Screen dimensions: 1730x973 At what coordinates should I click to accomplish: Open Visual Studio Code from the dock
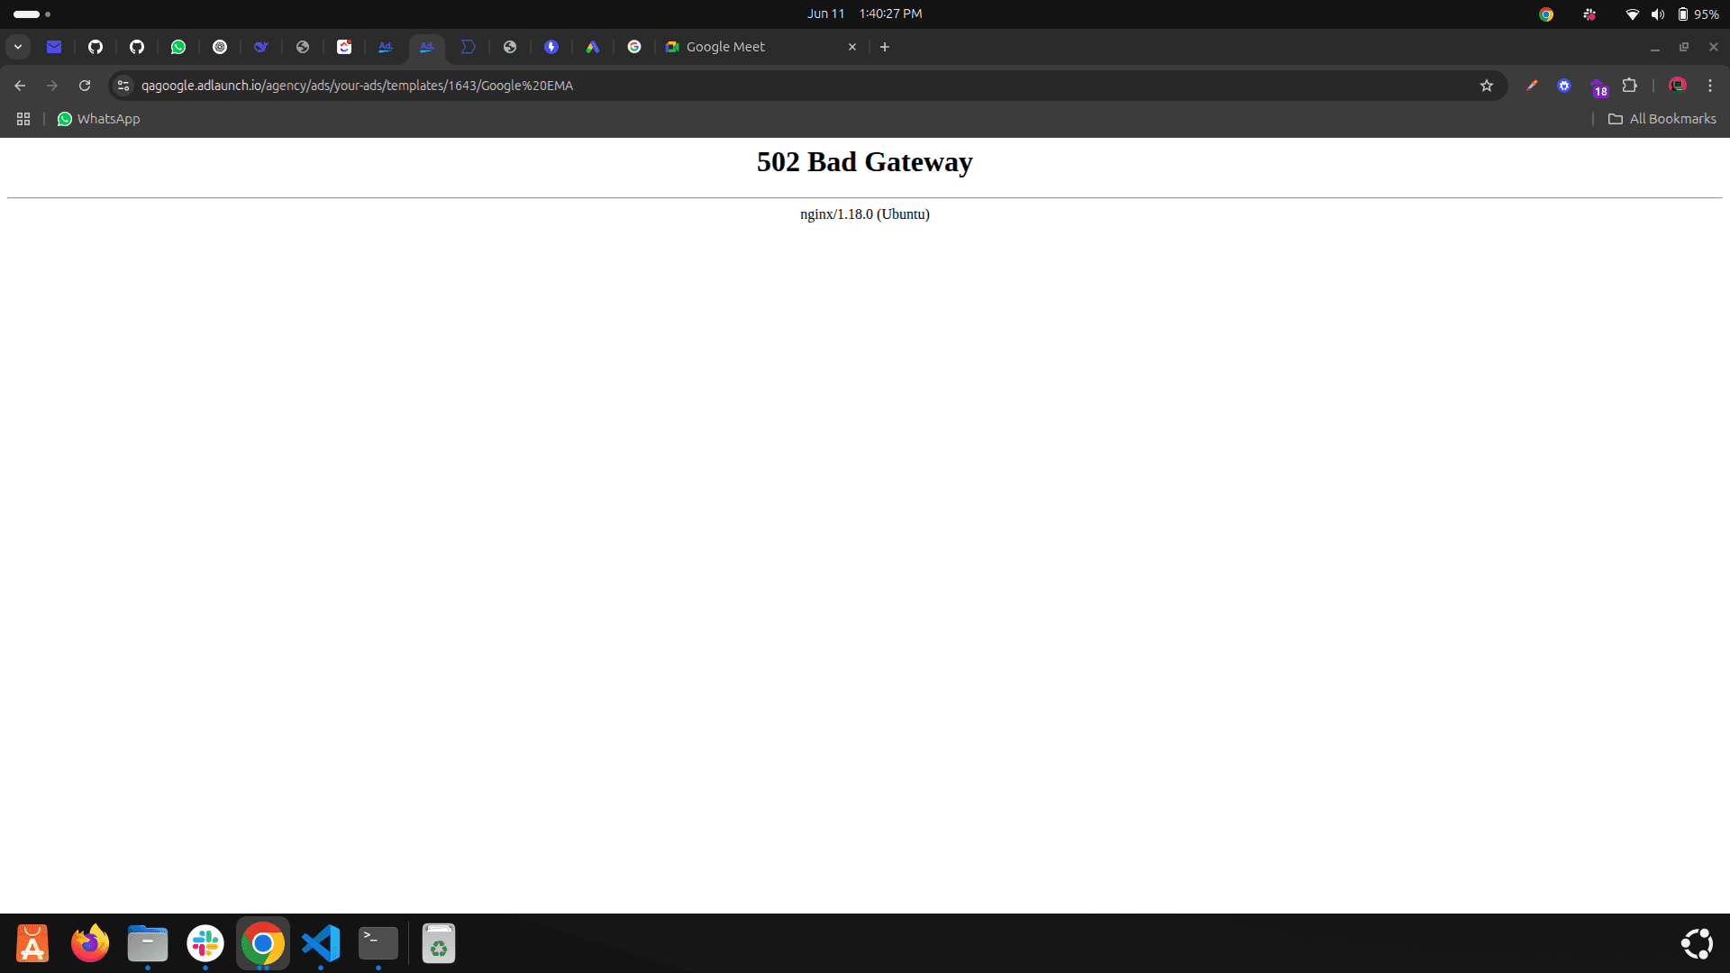click(x=321, y=943)
